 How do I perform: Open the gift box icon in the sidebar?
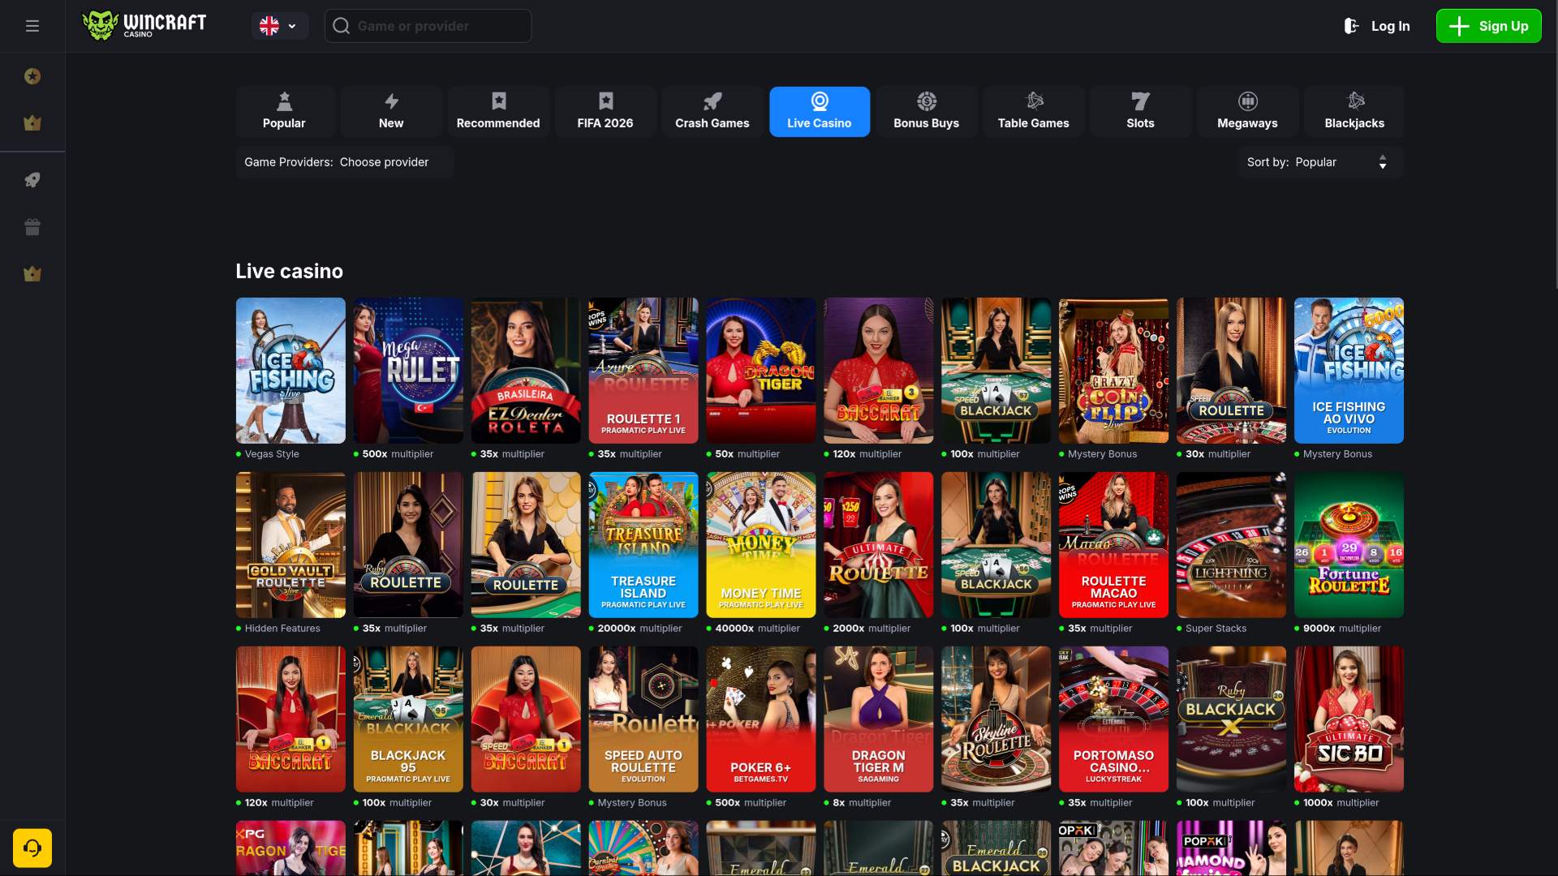(x=32, y=227)
